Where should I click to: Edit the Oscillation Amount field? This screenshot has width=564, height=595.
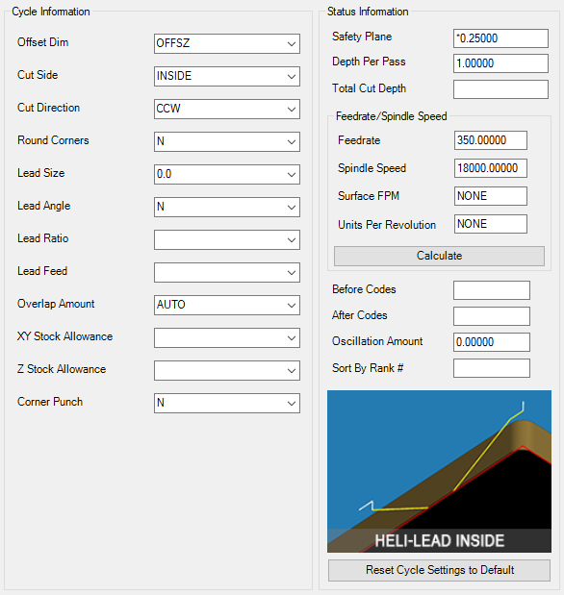492,342
